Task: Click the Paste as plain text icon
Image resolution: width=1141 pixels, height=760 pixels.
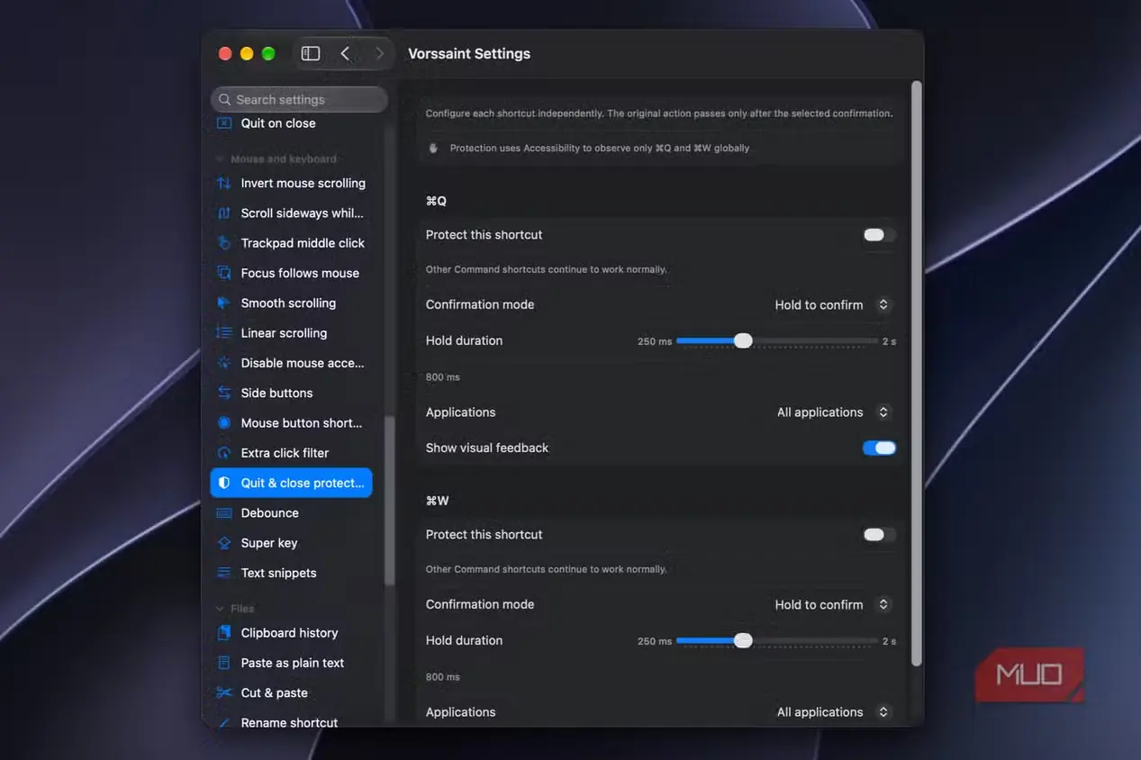Action: click(224, 663)
